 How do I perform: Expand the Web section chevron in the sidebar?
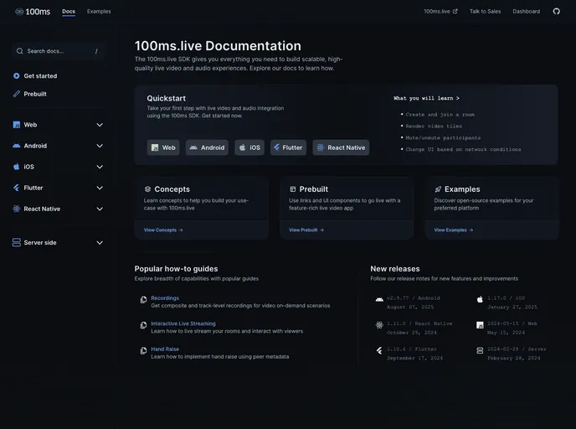point(100,125)
